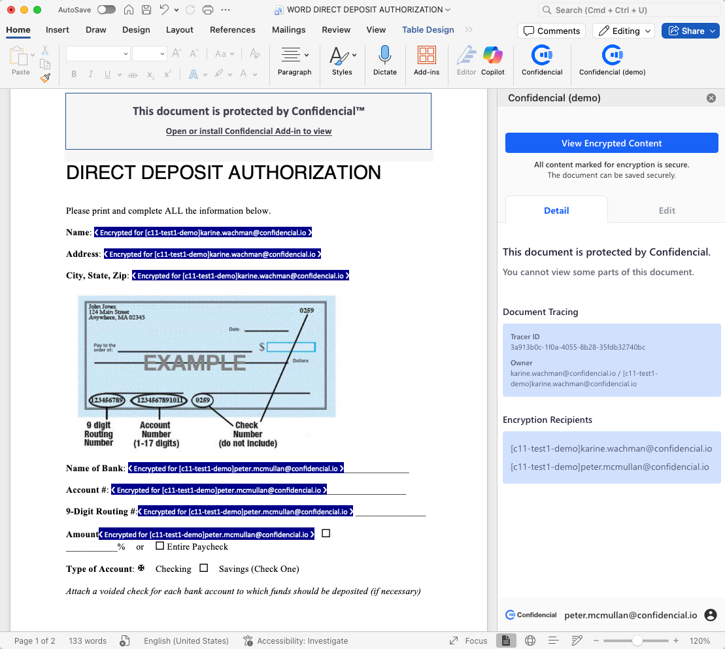Select the Detail tab in Confidencial panel

click(556, 210)
